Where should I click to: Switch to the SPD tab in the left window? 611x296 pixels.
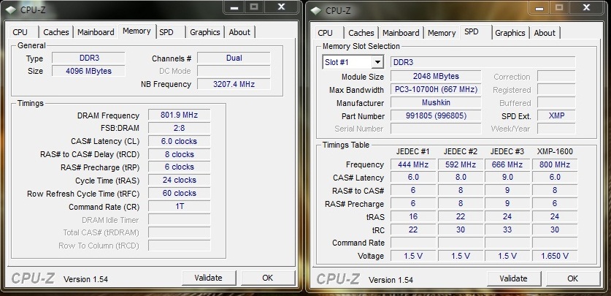click(x=166, y=32)
